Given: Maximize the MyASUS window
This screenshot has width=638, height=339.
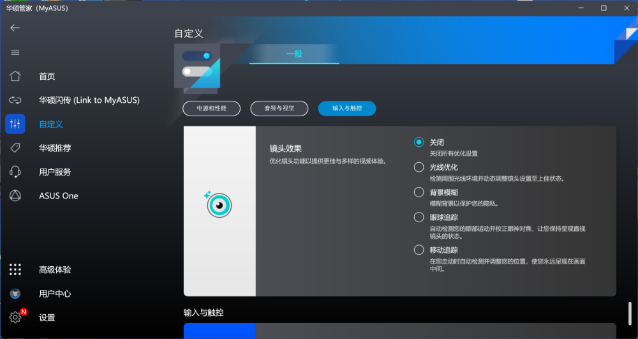Looking at the screenshot, I should tap(604, 8).
